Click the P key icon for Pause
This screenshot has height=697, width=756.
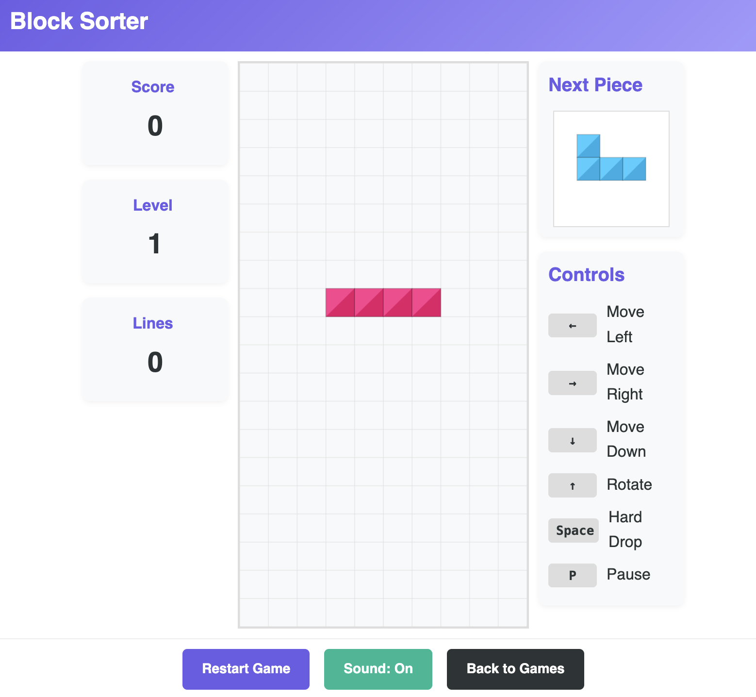(x=573, y=575)
